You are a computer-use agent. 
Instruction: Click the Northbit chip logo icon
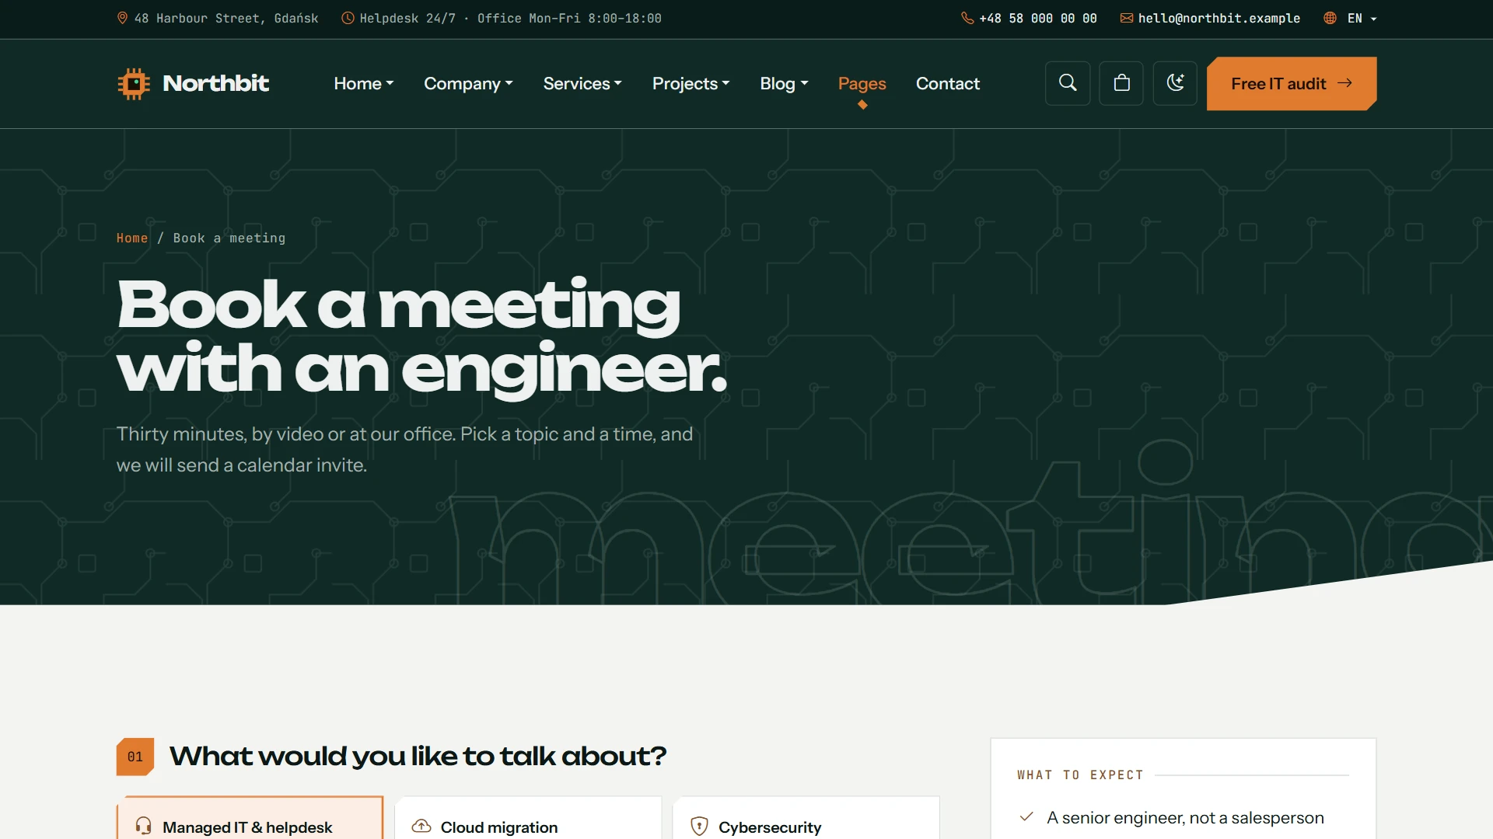133,83
